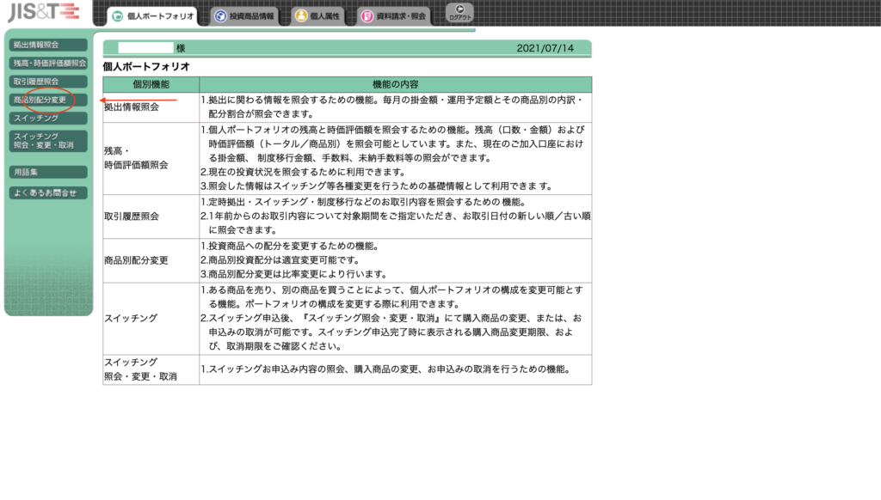Image resolution: width=881 pixels, height=500 pixels.
Task: Open 残高・時価評価額照会 in the sidebar
Action: pos(48,63)
